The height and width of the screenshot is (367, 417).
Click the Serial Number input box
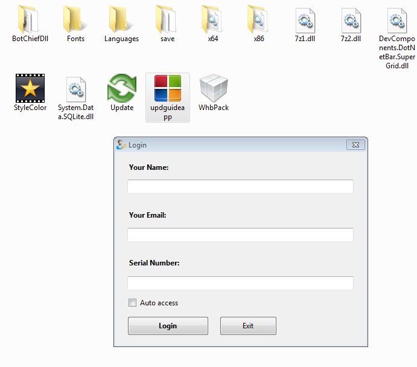click(x=240, y=284)
